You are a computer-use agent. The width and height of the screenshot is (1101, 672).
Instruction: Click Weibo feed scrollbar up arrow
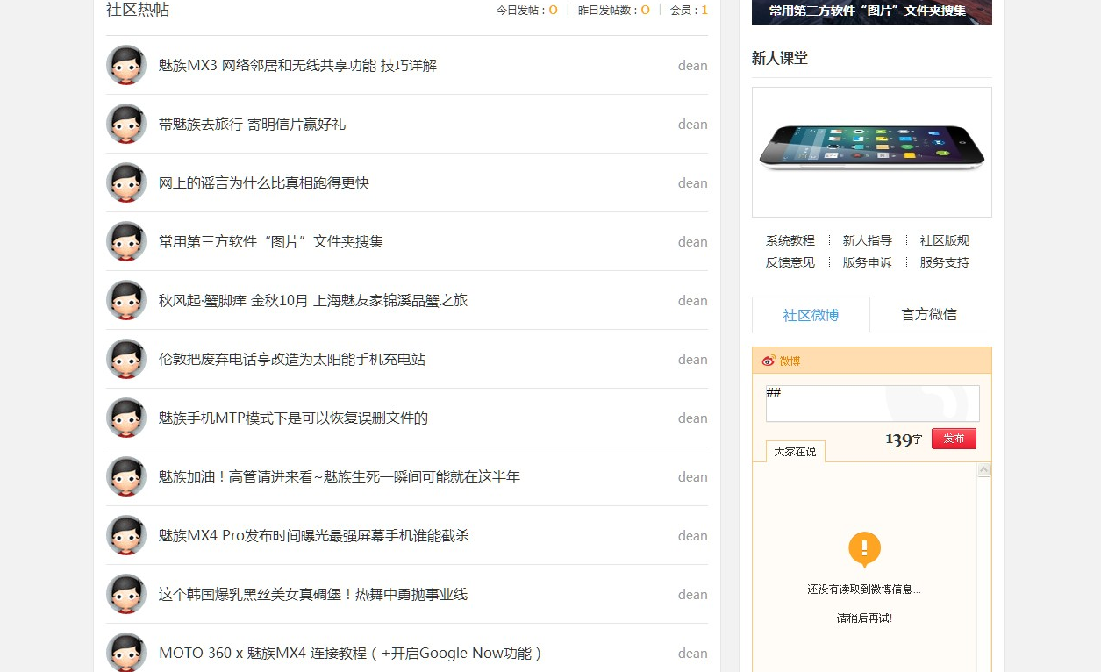[983, 471]
